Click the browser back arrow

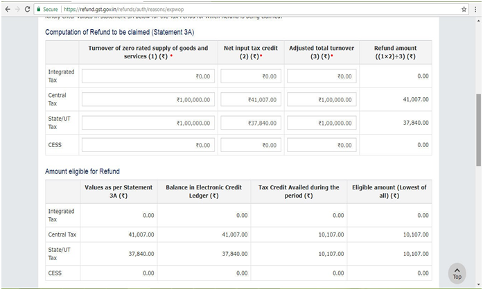click(7, 10)
